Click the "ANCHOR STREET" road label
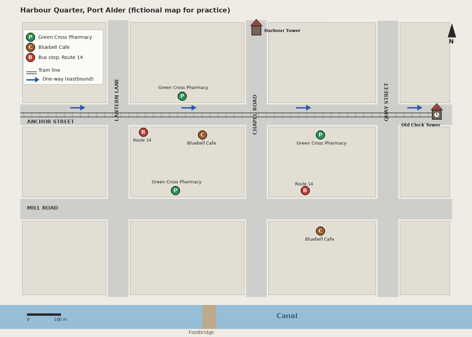472x337 pixels. click(51, 122)
